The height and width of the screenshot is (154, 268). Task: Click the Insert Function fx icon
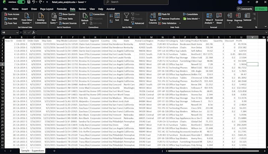33,32
